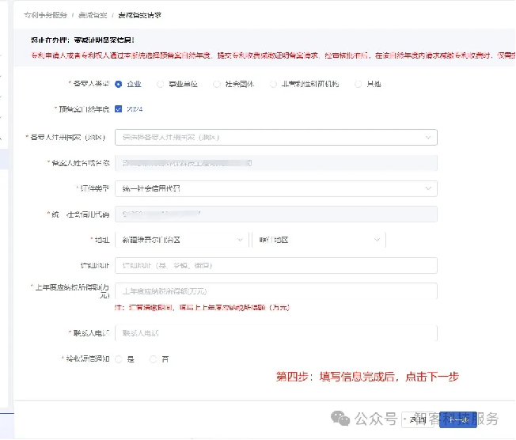Open the registration country/region dropdown
The width and height of the screenshot is (516, 440).
pyautogui.click(x=275, y=137)
